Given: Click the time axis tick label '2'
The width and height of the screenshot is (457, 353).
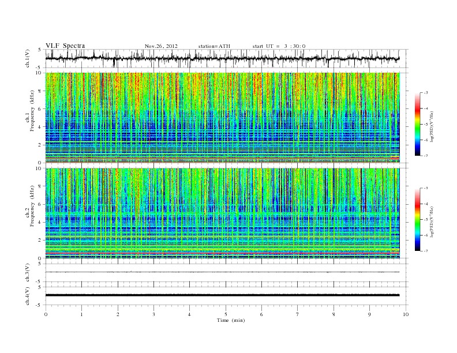Looking at the screenshot, I should (x=118, y=314).
